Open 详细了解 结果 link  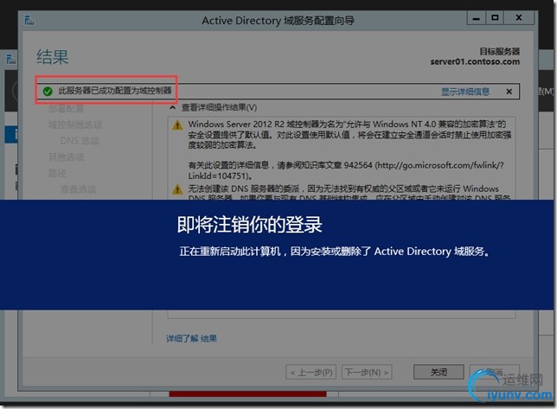tap(191, 338)
